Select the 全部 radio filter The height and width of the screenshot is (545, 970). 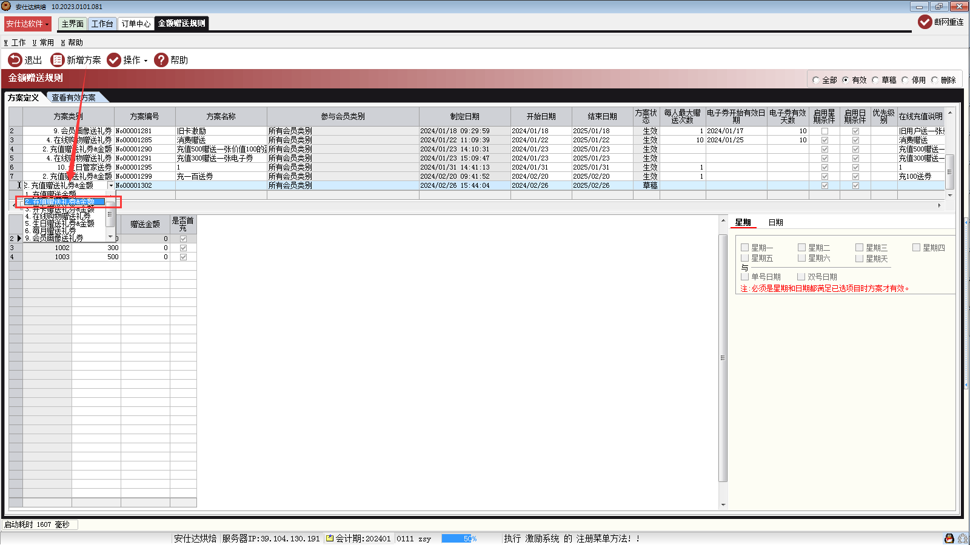coord(816,80)
